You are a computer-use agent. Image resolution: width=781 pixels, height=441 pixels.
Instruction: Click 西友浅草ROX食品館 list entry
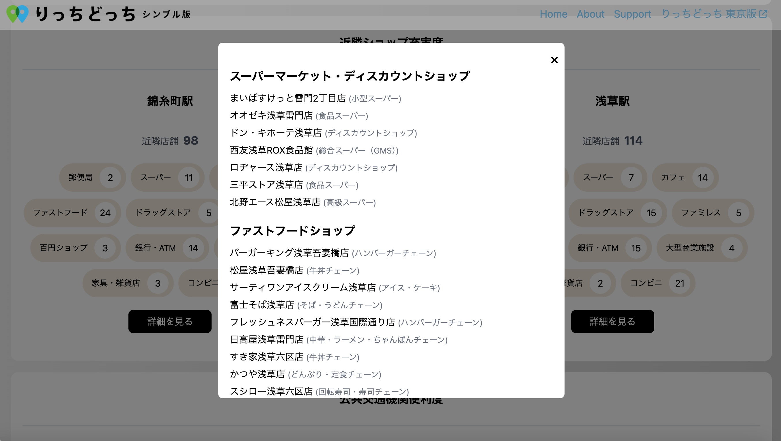tap(271, 150)
